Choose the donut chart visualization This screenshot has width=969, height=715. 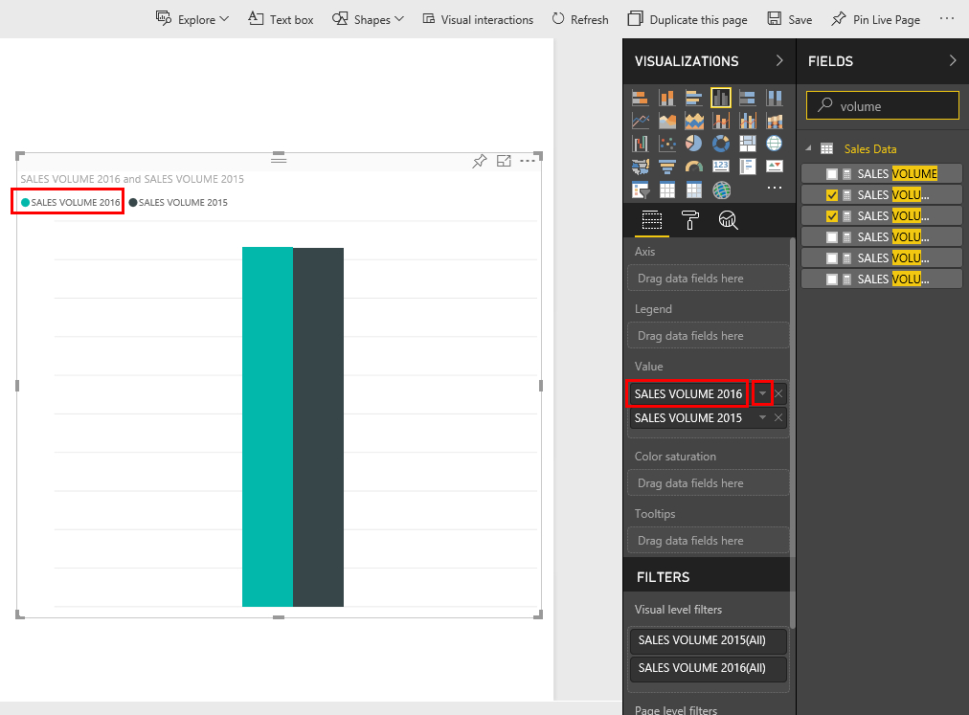pos(721,144)
